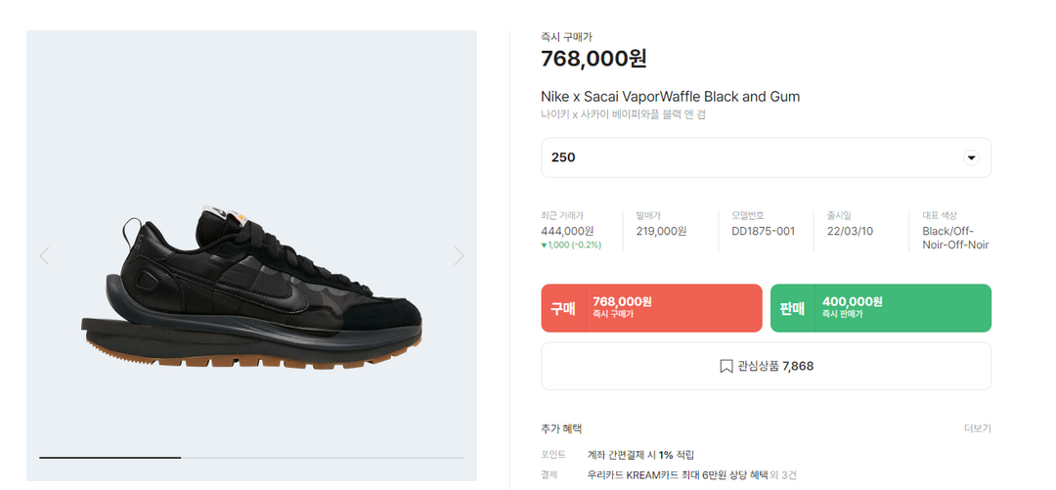The width and height of the screenshot is (1056, 490).
Task: Open the size dropdown showing 250
Action: (766, 157)
